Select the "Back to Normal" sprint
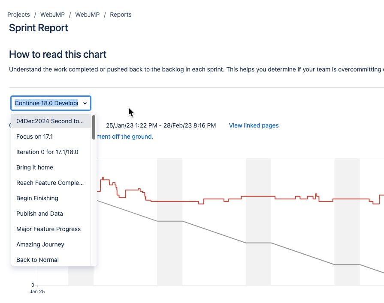Image resolution: width=384 pixels, height=303 pixels. (37, 260)
